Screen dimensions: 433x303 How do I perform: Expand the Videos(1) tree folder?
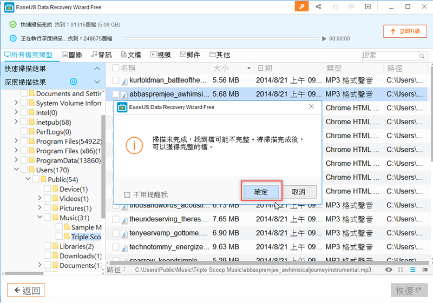(40, 199)
